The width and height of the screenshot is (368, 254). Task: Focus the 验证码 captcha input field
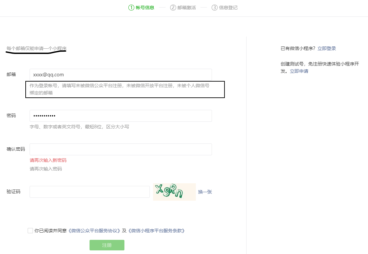click(x=90, y=191)
